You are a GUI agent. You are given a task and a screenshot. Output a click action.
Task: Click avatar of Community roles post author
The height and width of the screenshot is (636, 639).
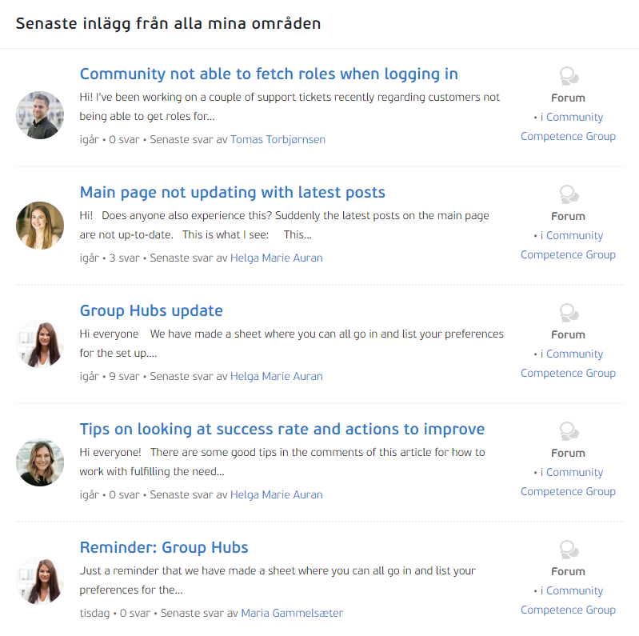tap(40, 115)
